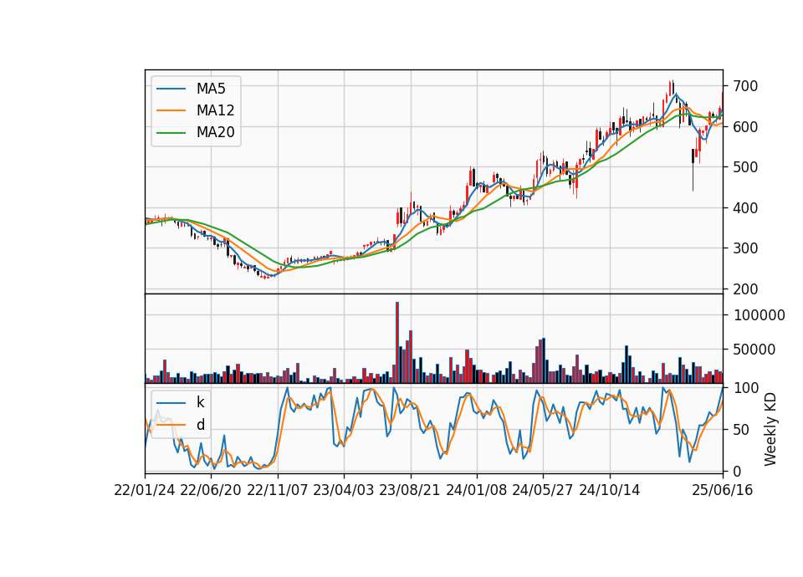The width and height of the screenshot is (803, 577).
Task: Click the orange d legend line sample
Action: click(x=171, y=425)
